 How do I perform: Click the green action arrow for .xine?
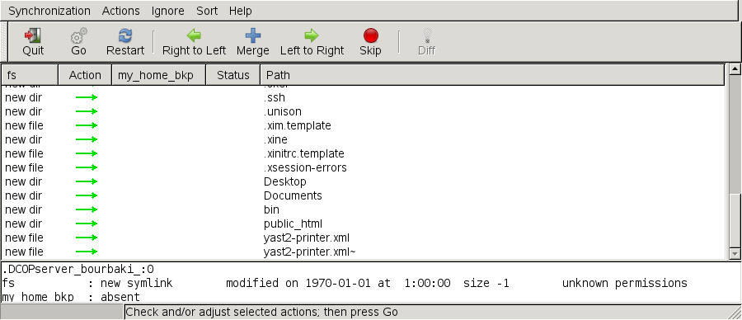[x=87, y=139]
